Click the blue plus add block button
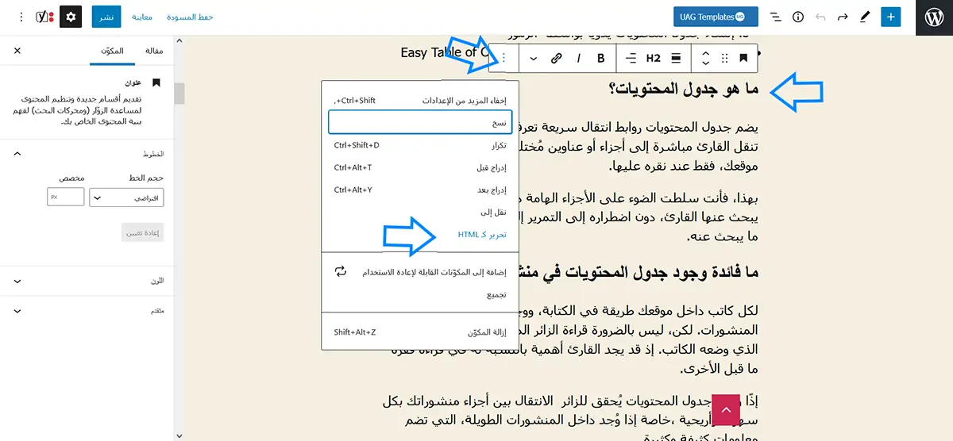Viewport: 953px width, 441px height. [891, 17]
